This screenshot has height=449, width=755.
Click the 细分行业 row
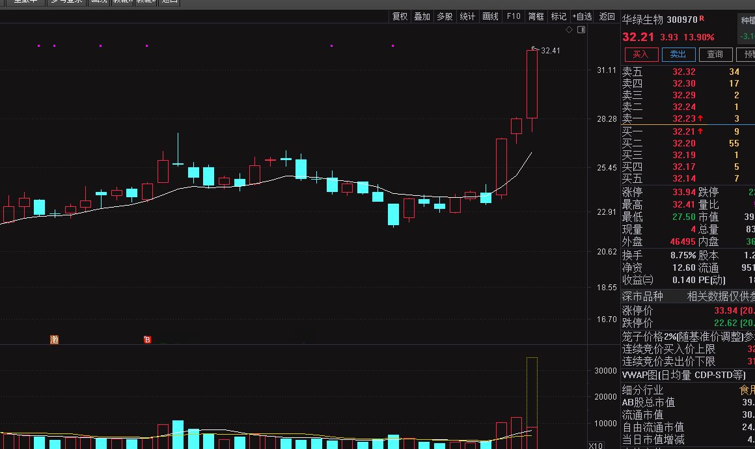click(688, 390)
